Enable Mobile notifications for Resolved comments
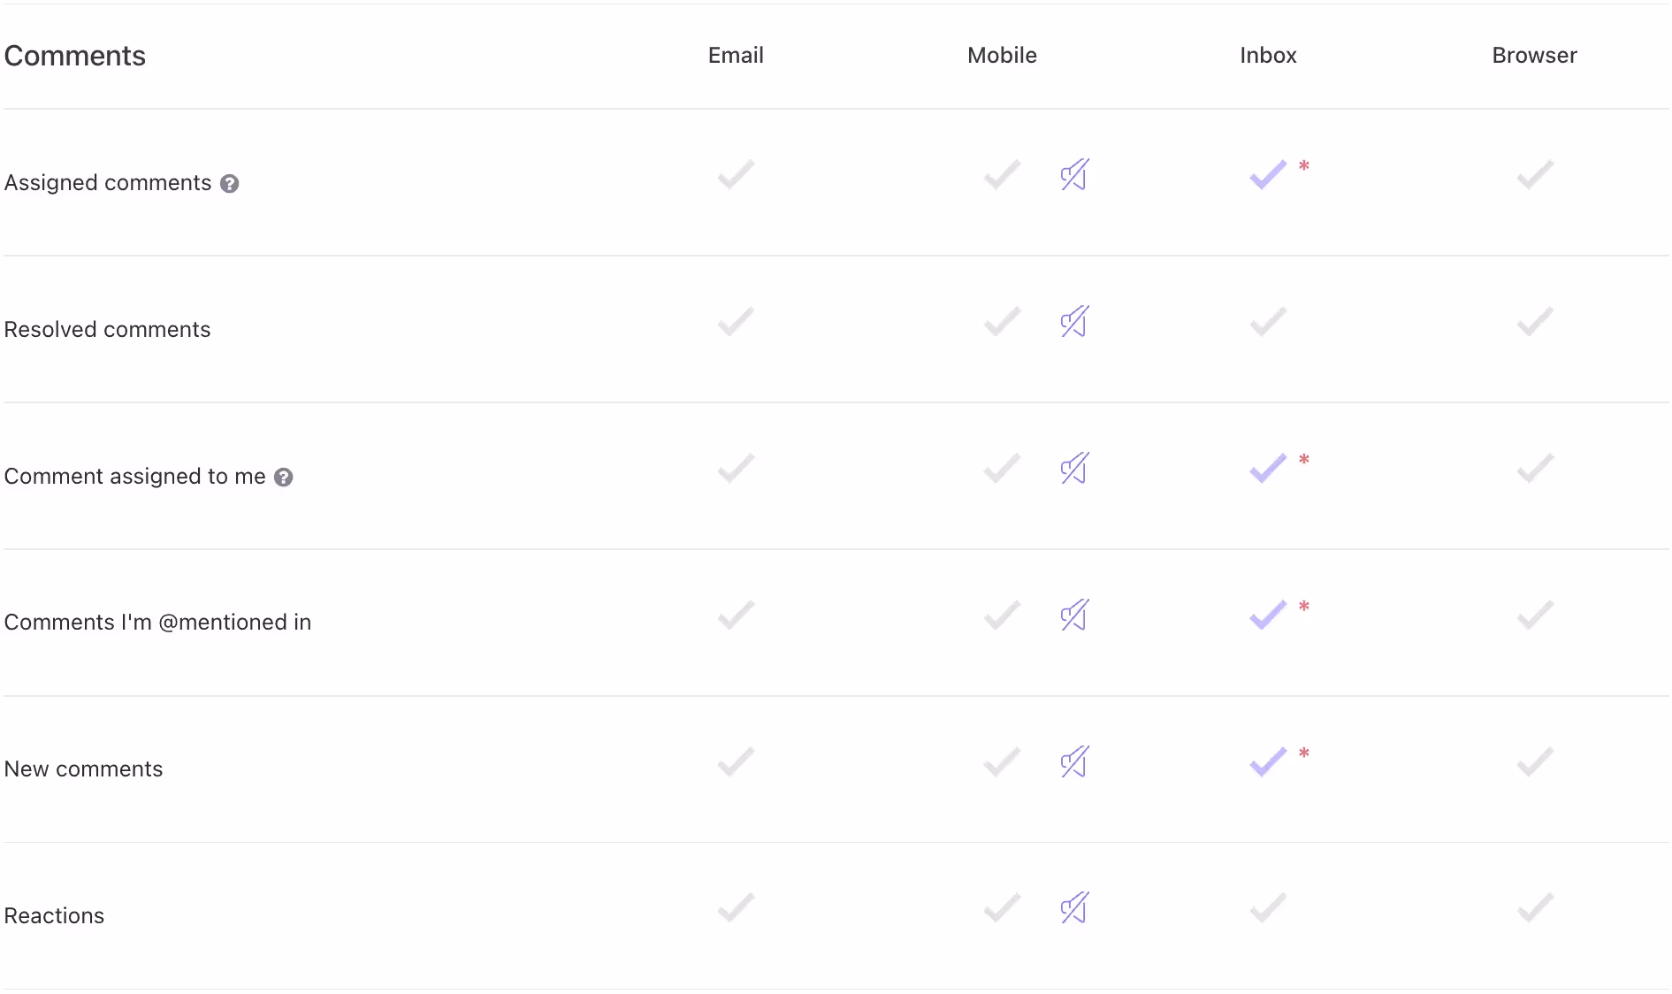This screenshot has width=1672, height=994. tap(1002, 322)
